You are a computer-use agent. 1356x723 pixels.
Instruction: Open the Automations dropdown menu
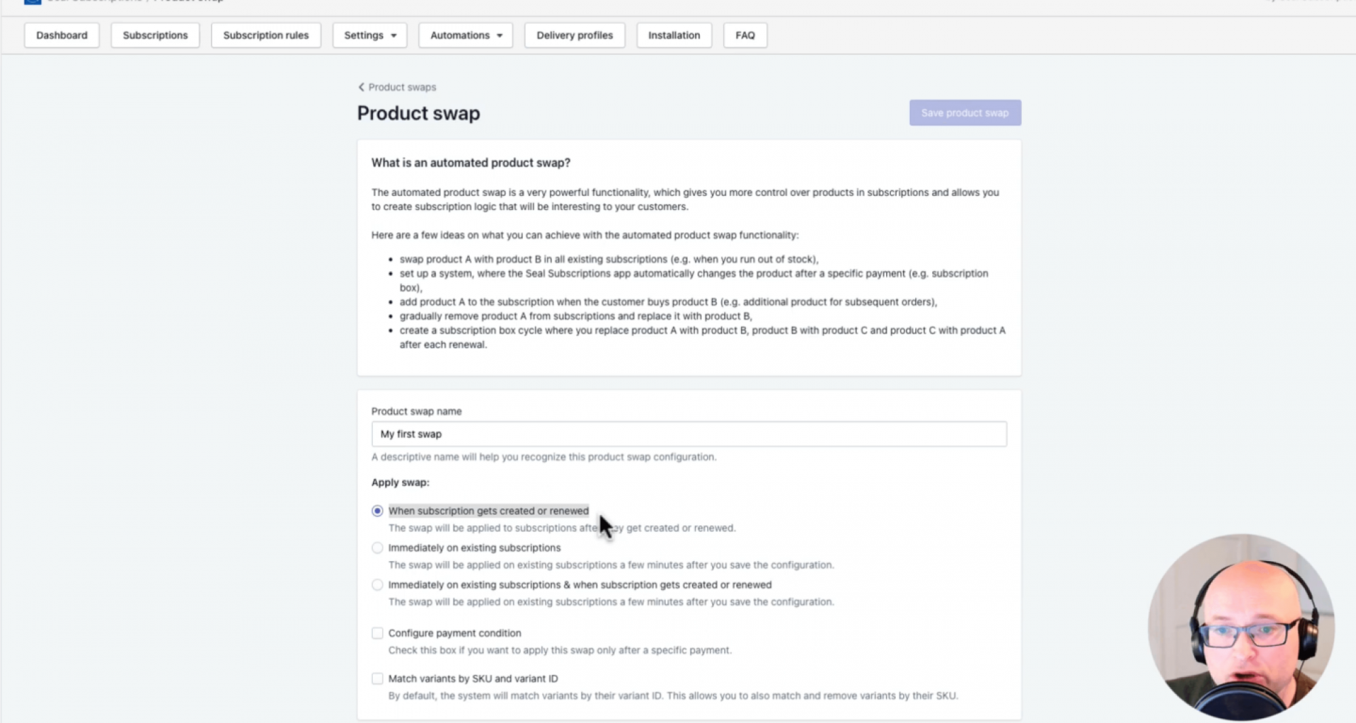[466, 35]
